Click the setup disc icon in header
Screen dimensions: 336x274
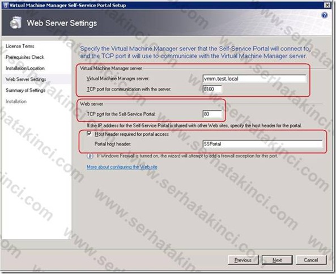click(x=15, y=23)
